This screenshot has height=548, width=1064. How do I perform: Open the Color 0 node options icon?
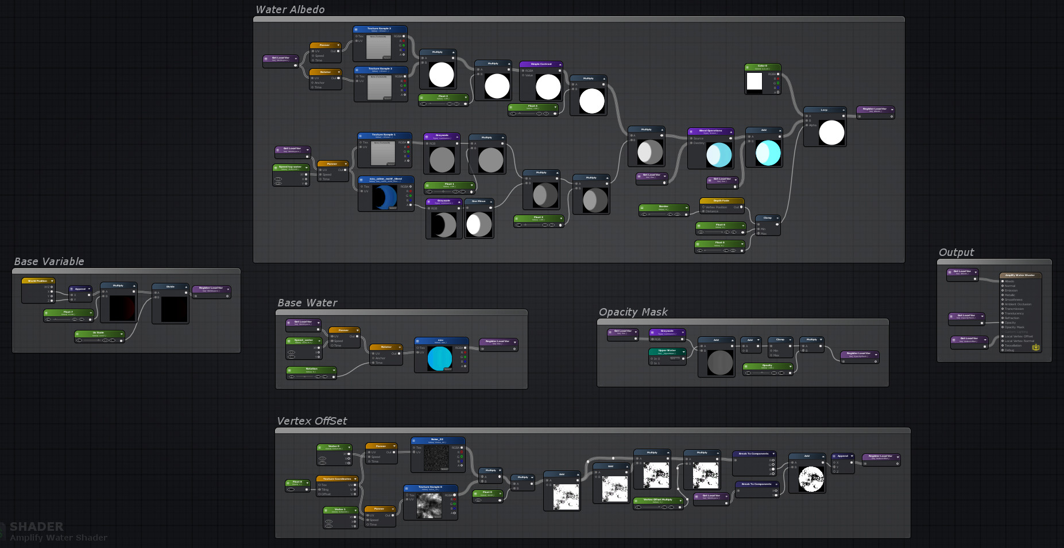[x=748, y=67]
